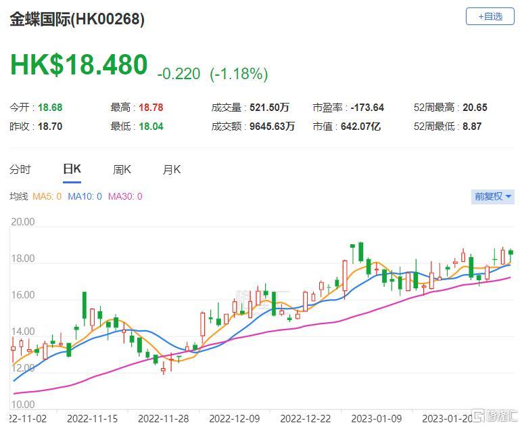This screenshot has height=427, width=522.
Task: Click the day low value 18.04
Action: click(151, 127)
